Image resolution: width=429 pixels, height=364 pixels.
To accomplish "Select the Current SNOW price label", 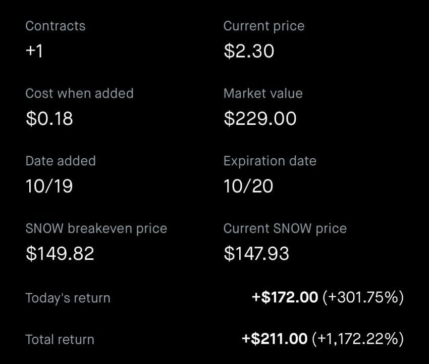I will pos(285,229).
